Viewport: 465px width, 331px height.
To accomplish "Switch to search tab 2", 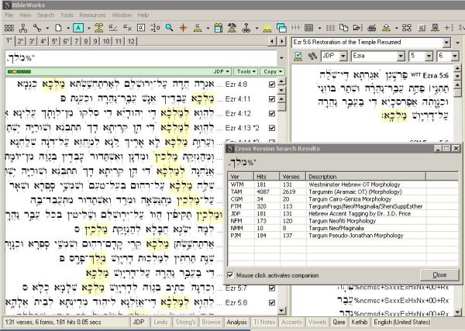I will click(20, 41).
